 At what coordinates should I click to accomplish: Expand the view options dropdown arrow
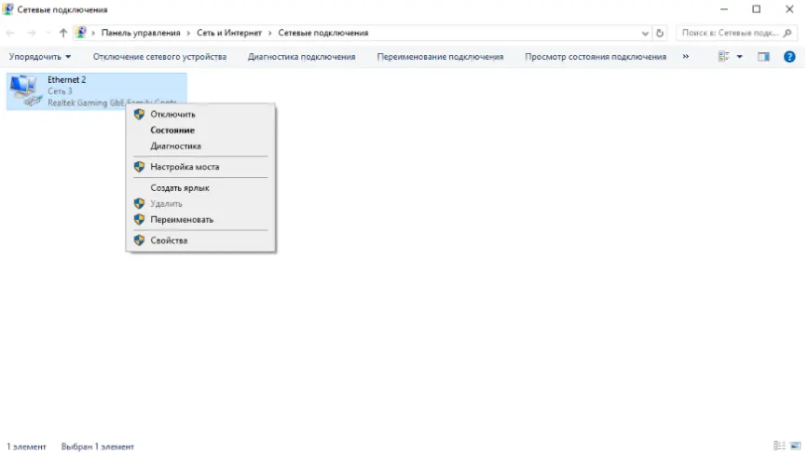[740, 57]
